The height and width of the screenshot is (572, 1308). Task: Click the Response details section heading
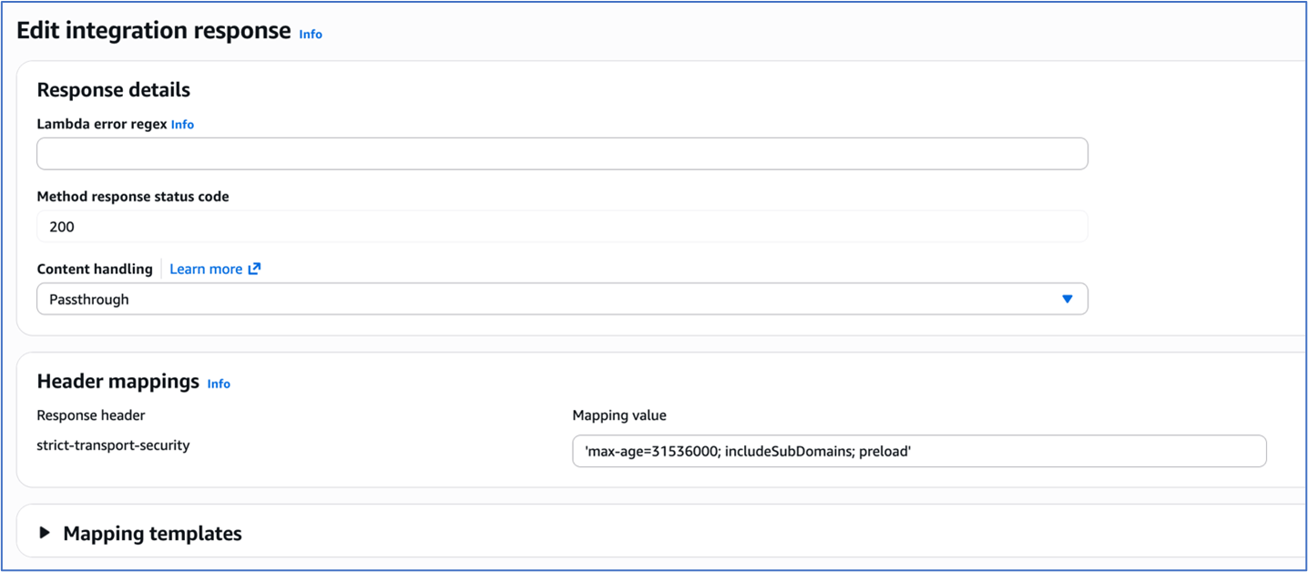click(113, 89)
